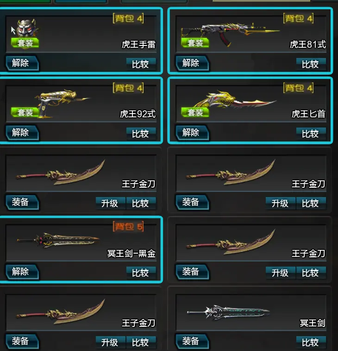The height and width of the screenshot is (351, 338).
Task: Click the orange 背包 5 tag
Action: [128, 227]
